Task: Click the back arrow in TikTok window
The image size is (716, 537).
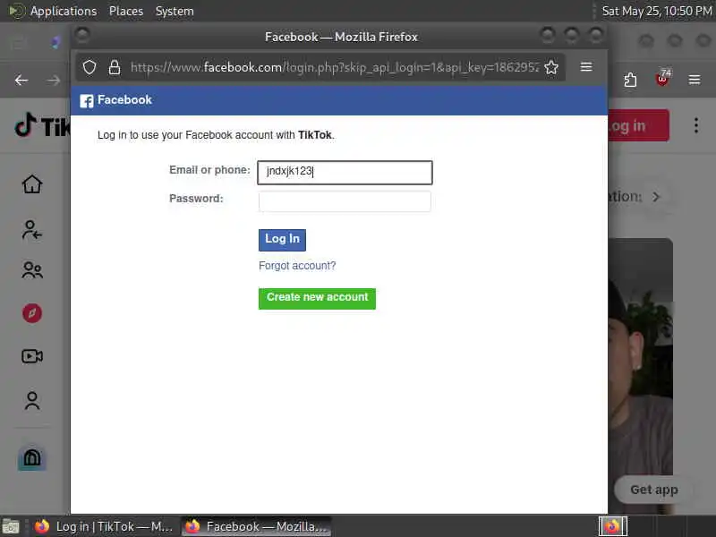Action: (21, 81)
